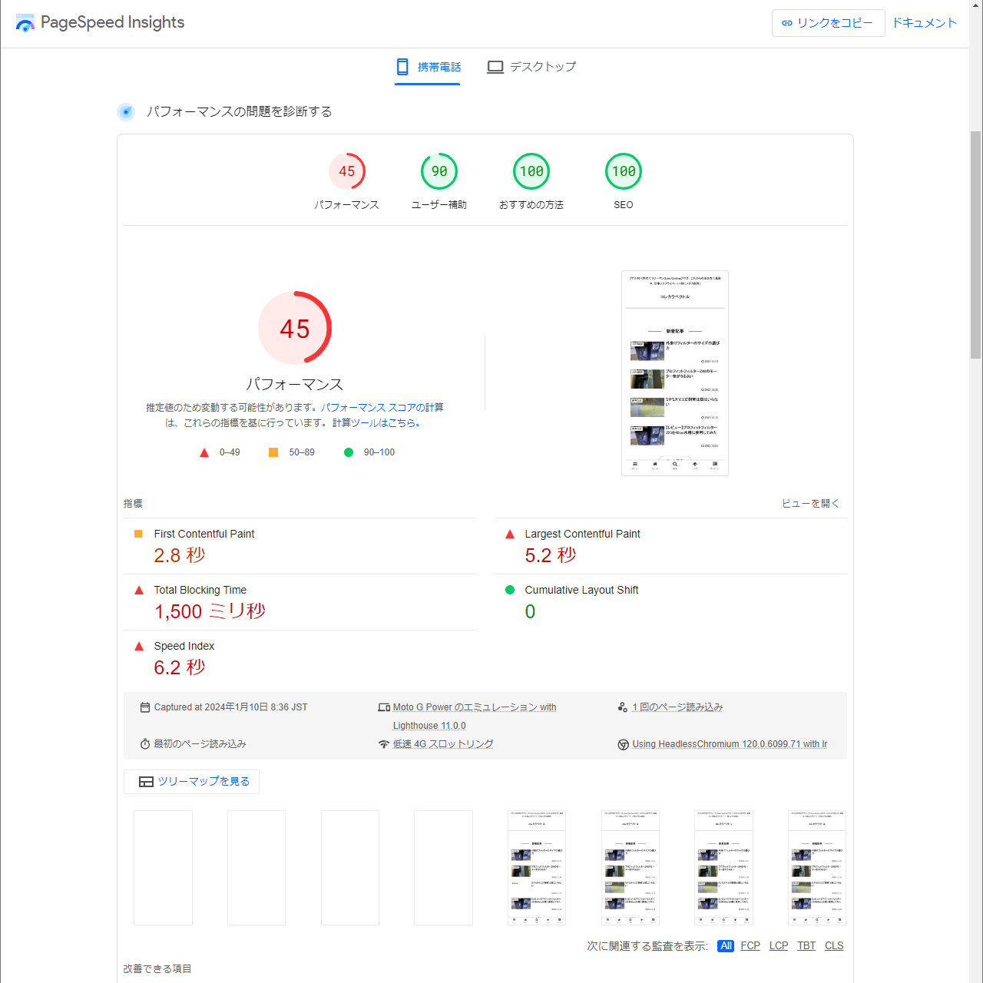Click the large 45 performance gauge
Viewport: 983px width, 983px height.
pos(295,328)
